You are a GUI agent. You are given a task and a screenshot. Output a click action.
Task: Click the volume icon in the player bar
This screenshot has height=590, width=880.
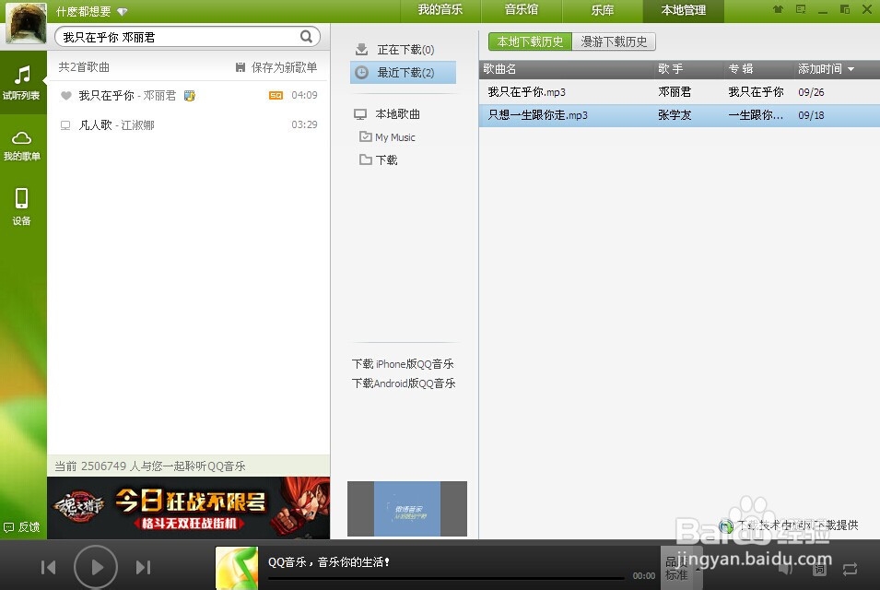pos(784,569)
